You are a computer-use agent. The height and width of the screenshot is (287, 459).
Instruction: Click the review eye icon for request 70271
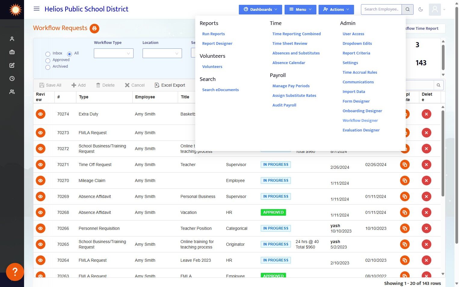pos(41,165)
